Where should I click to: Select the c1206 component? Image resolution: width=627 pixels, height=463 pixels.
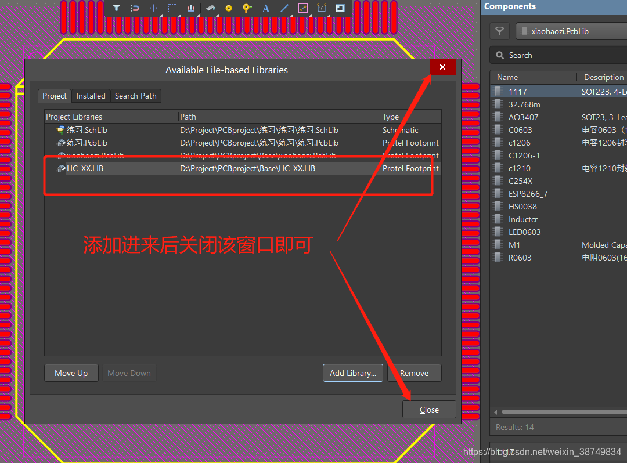[559, 143]
